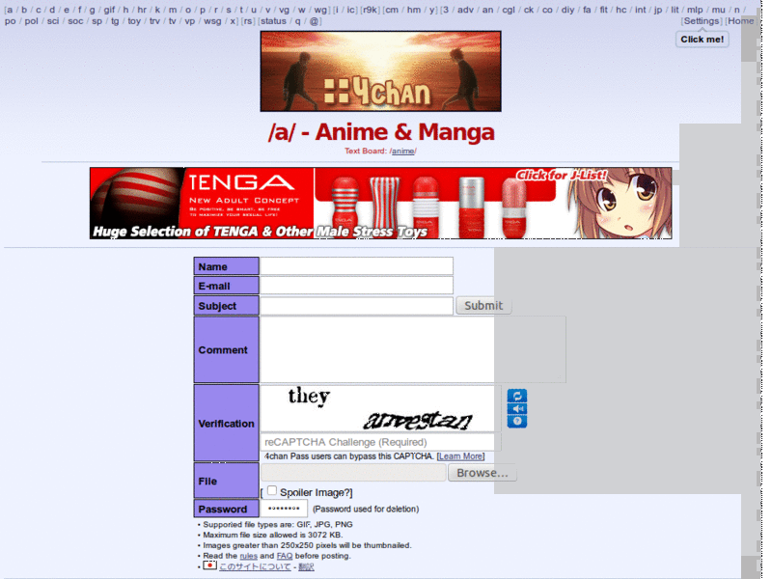Open the gif board link
The width and height of the screenshot is (772, 579).
[109, 10]
